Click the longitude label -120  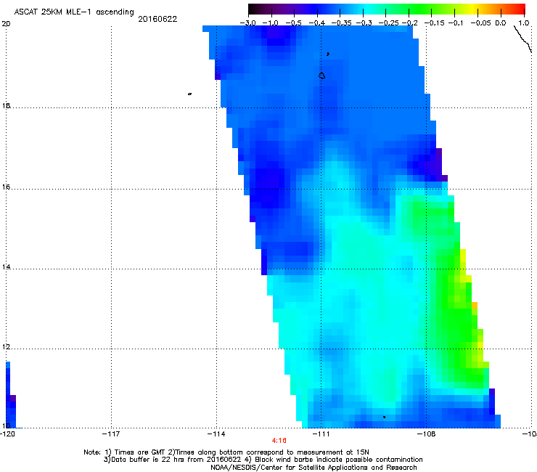[7, 434]
